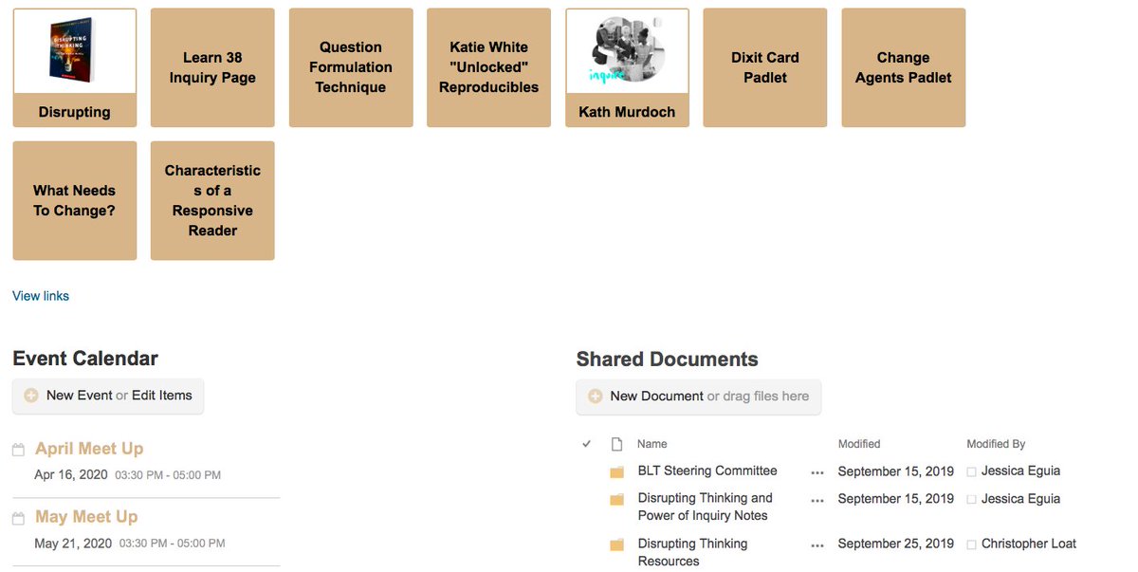Click the file type column icon
Image resolution: width=1138 pixels, height=572 pixels.
[616, 444]
